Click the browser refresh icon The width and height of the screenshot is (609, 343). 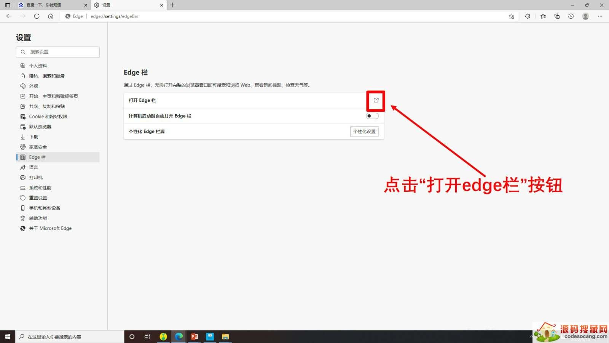37,16
